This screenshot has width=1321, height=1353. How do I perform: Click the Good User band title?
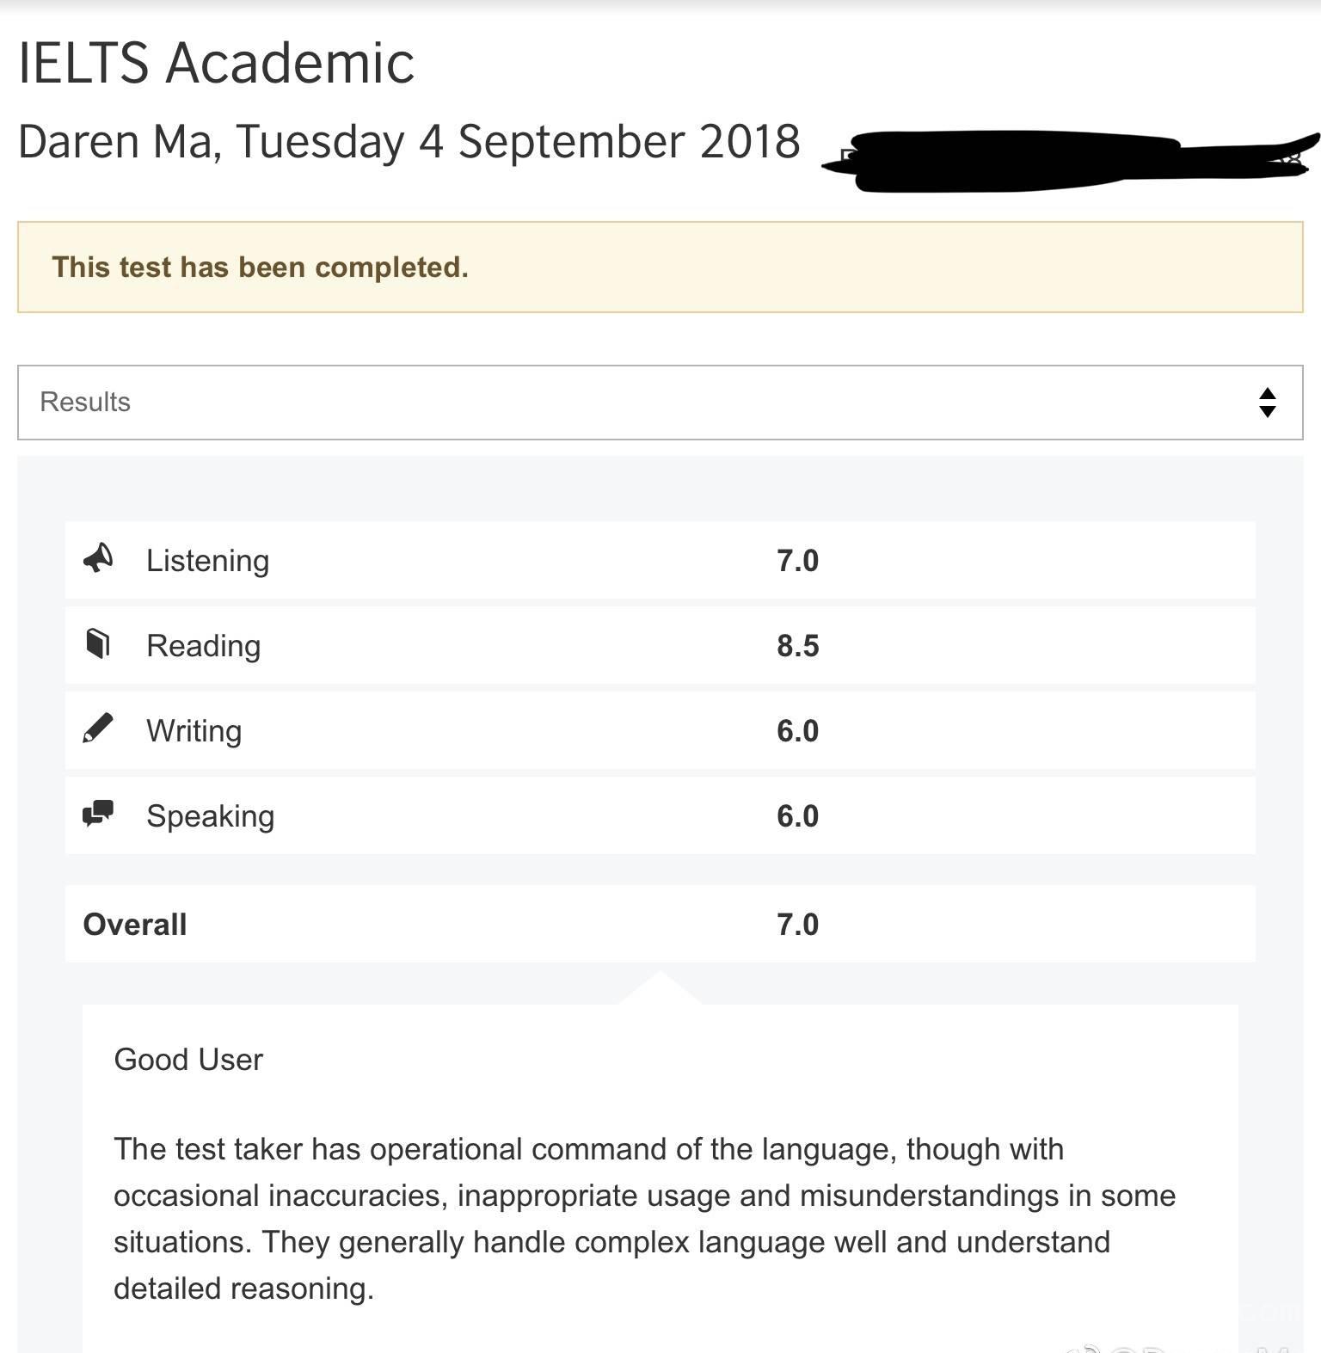coord(188,1060)
